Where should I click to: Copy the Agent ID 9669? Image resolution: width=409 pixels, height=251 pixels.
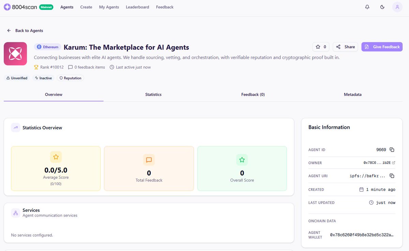(x=392, y=150)
